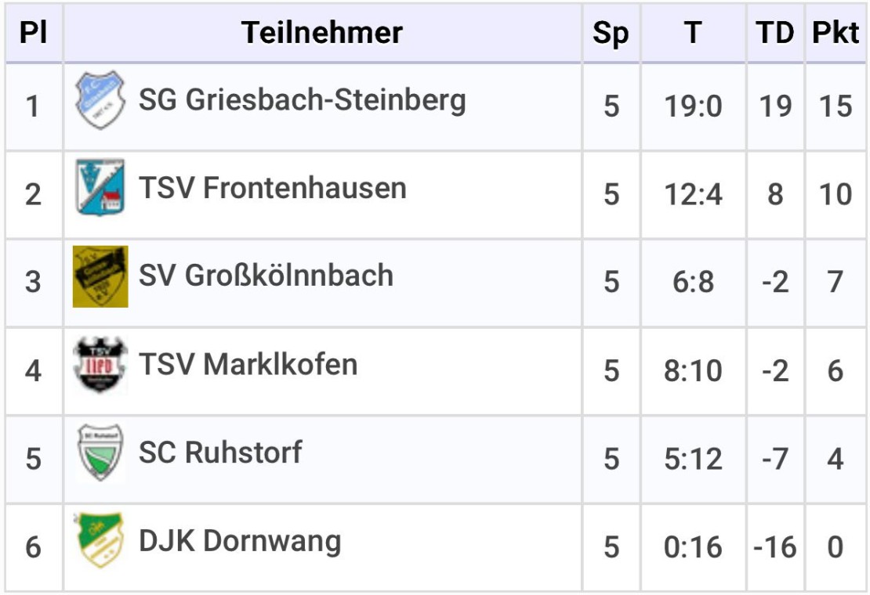Select the SV Großkölnnbach team name
Image resolution: width=870 pixels, height=595 pixels.
point(266,276)
